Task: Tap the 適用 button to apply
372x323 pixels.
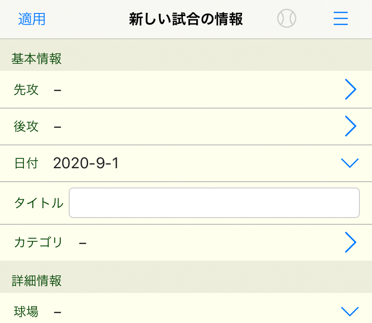Action: tap(32, 19)
